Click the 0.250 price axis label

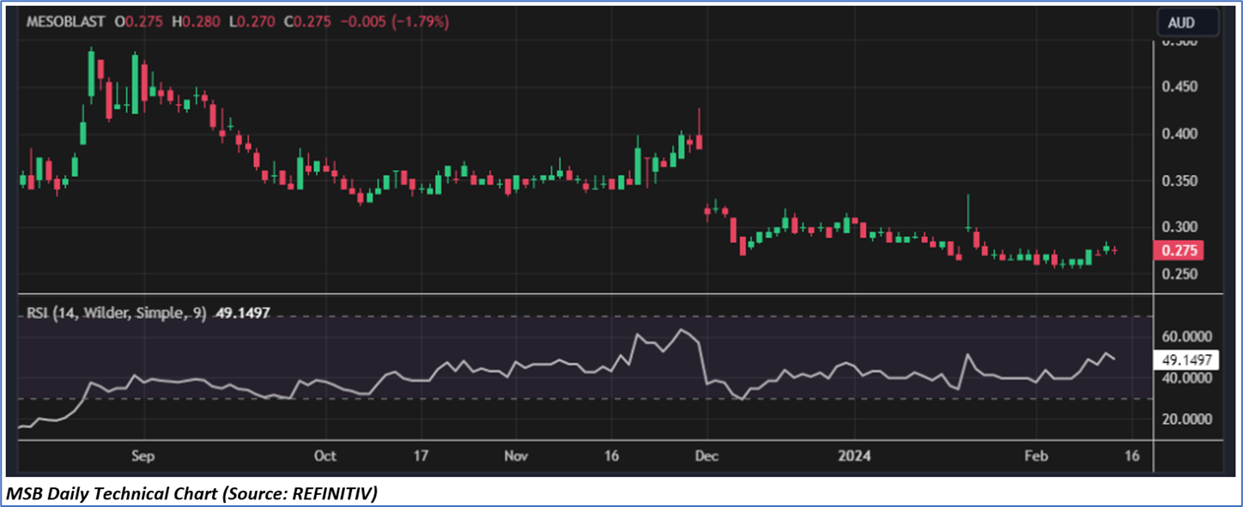pos(1179,275)
